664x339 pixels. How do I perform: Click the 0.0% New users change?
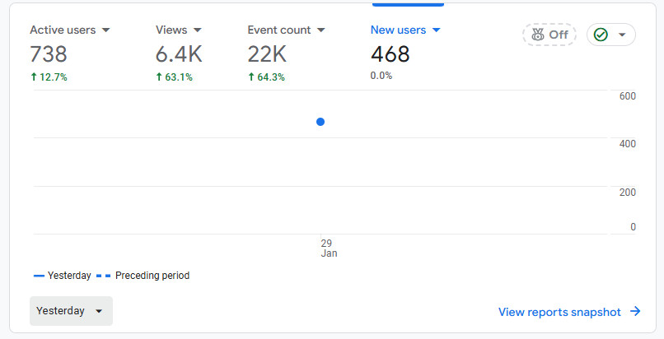coord(381,76)
